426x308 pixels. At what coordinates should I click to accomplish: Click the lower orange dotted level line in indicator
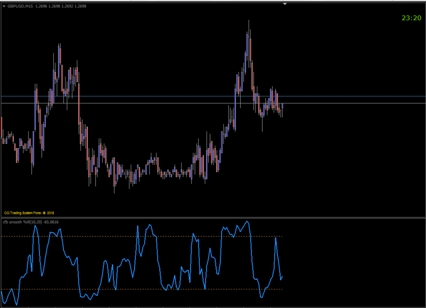142,289
